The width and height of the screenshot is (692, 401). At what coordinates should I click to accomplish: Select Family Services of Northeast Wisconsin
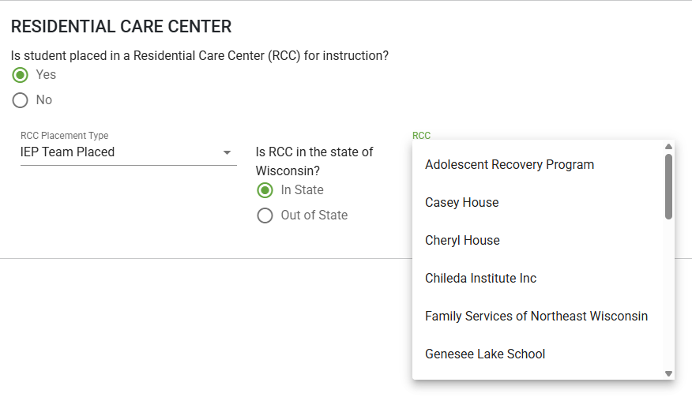(x=539, y=317)
